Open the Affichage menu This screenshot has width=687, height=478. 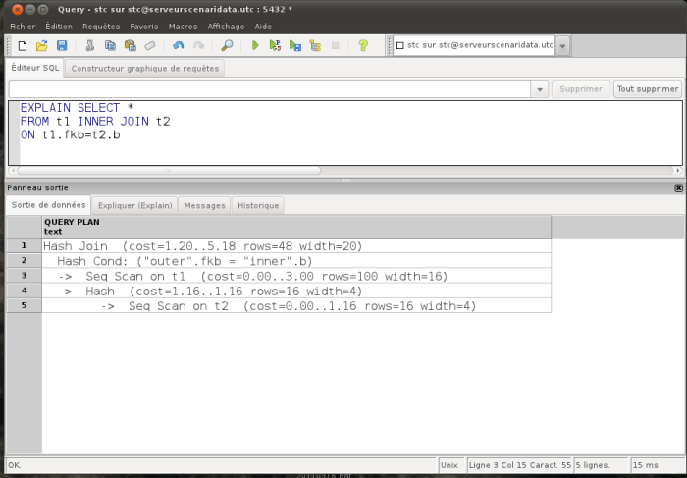click(x=226, y=27)
